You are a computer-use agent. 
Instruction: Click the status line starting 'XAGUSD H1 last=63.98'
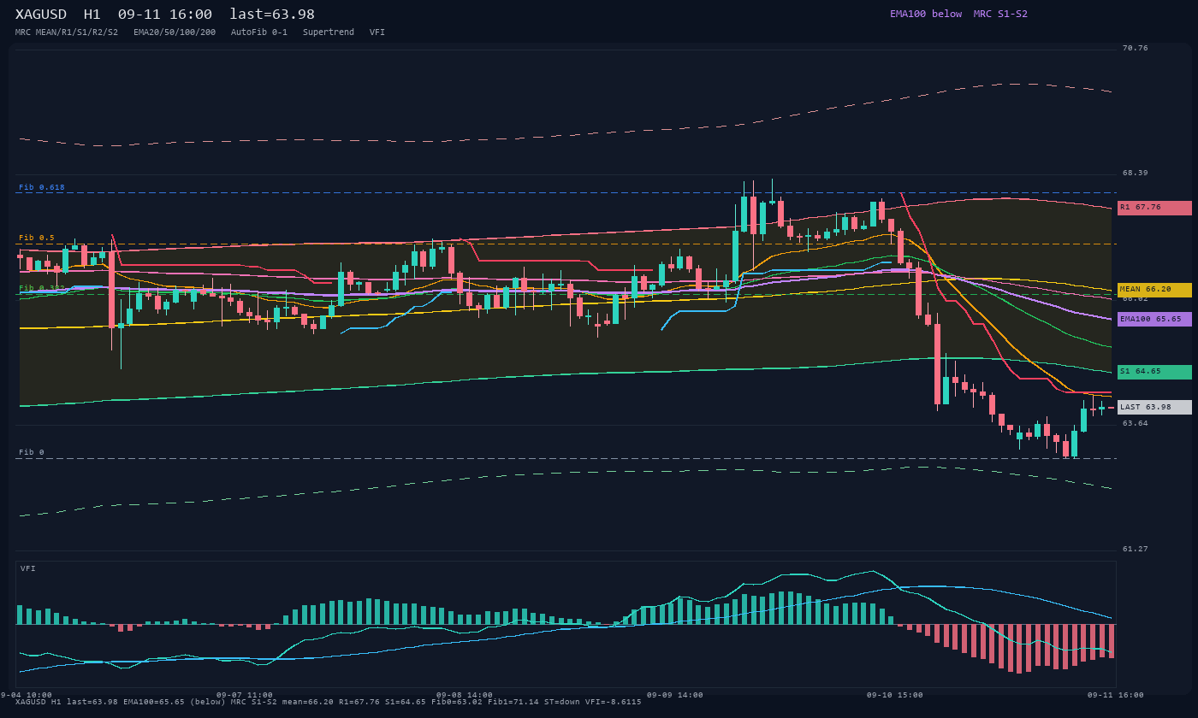329,702
